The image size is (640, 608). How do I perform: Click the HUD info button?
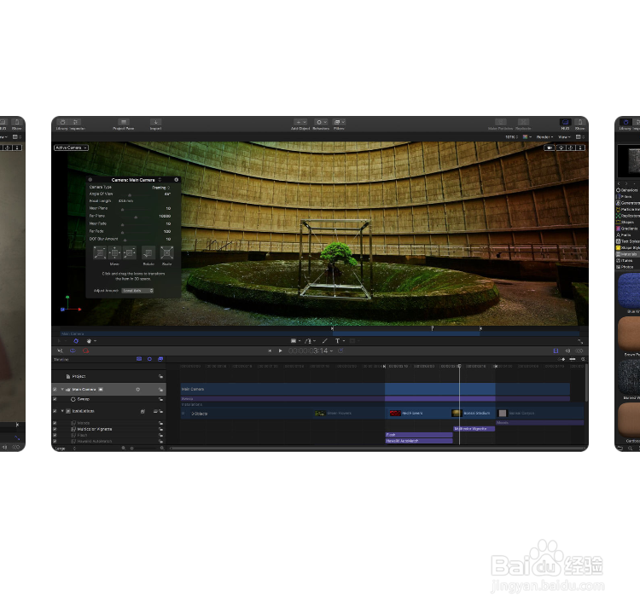click(177, 179)
